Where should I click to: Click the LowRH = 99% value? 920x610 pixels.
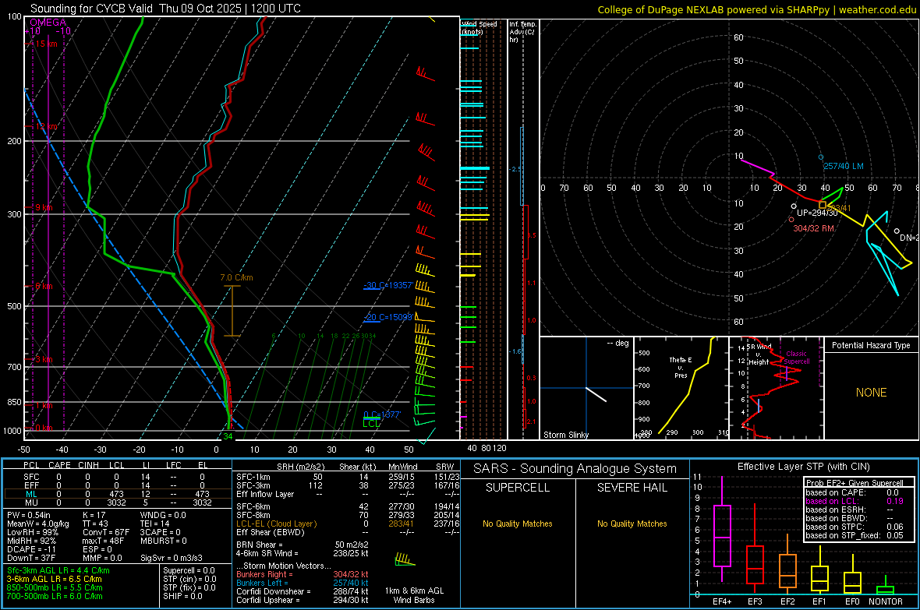[33, 532]
